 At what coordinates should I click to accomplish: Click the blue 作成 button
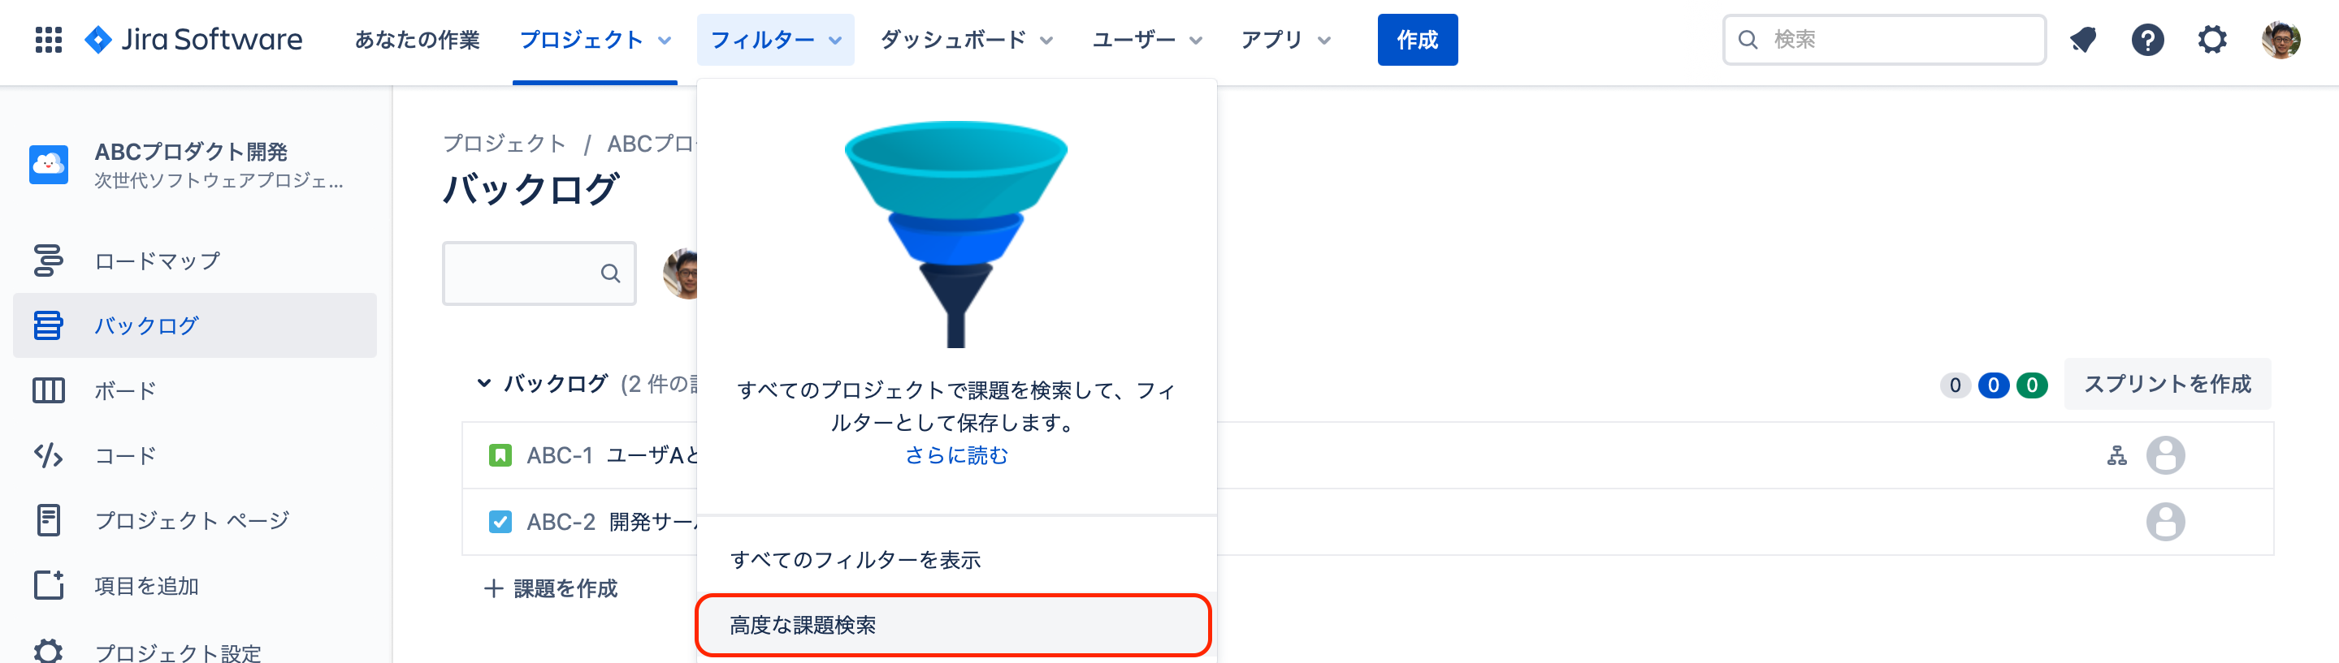pos(1418,40)
